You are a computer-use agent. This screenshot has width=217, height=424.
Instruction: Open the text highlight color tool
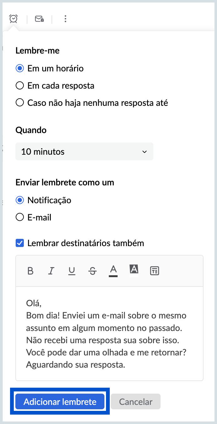click(x=134, y=270)
